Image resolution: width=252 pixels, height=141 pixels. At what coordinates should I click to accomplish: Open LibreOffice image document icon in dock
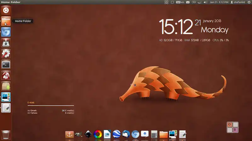click(x=107, y=134)
